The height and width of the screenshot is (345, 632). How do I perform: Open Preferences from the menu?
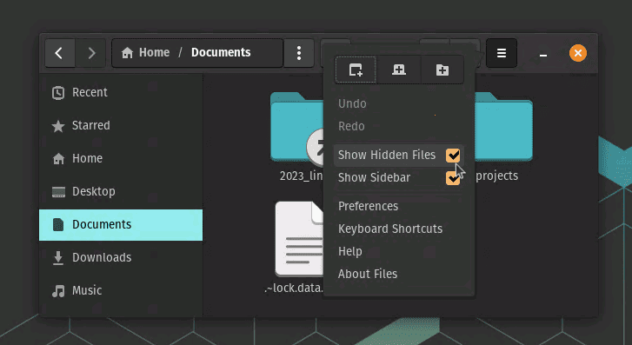[399, 206]
